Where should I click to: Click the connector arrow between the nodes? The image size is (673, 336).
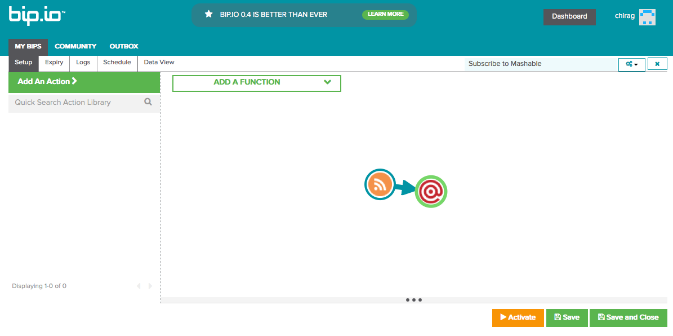(x=405, y=188)
